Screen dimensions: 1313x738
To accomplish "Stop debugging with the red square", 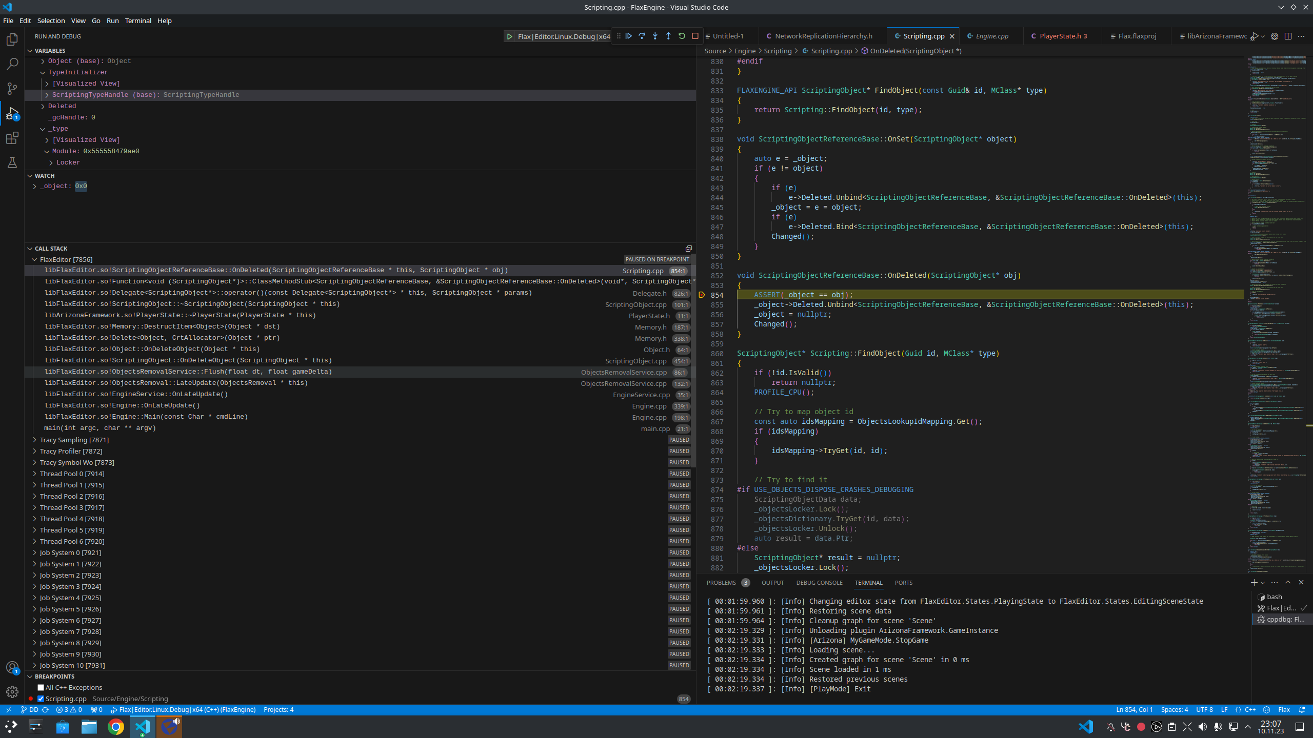I will click(695, 36).
